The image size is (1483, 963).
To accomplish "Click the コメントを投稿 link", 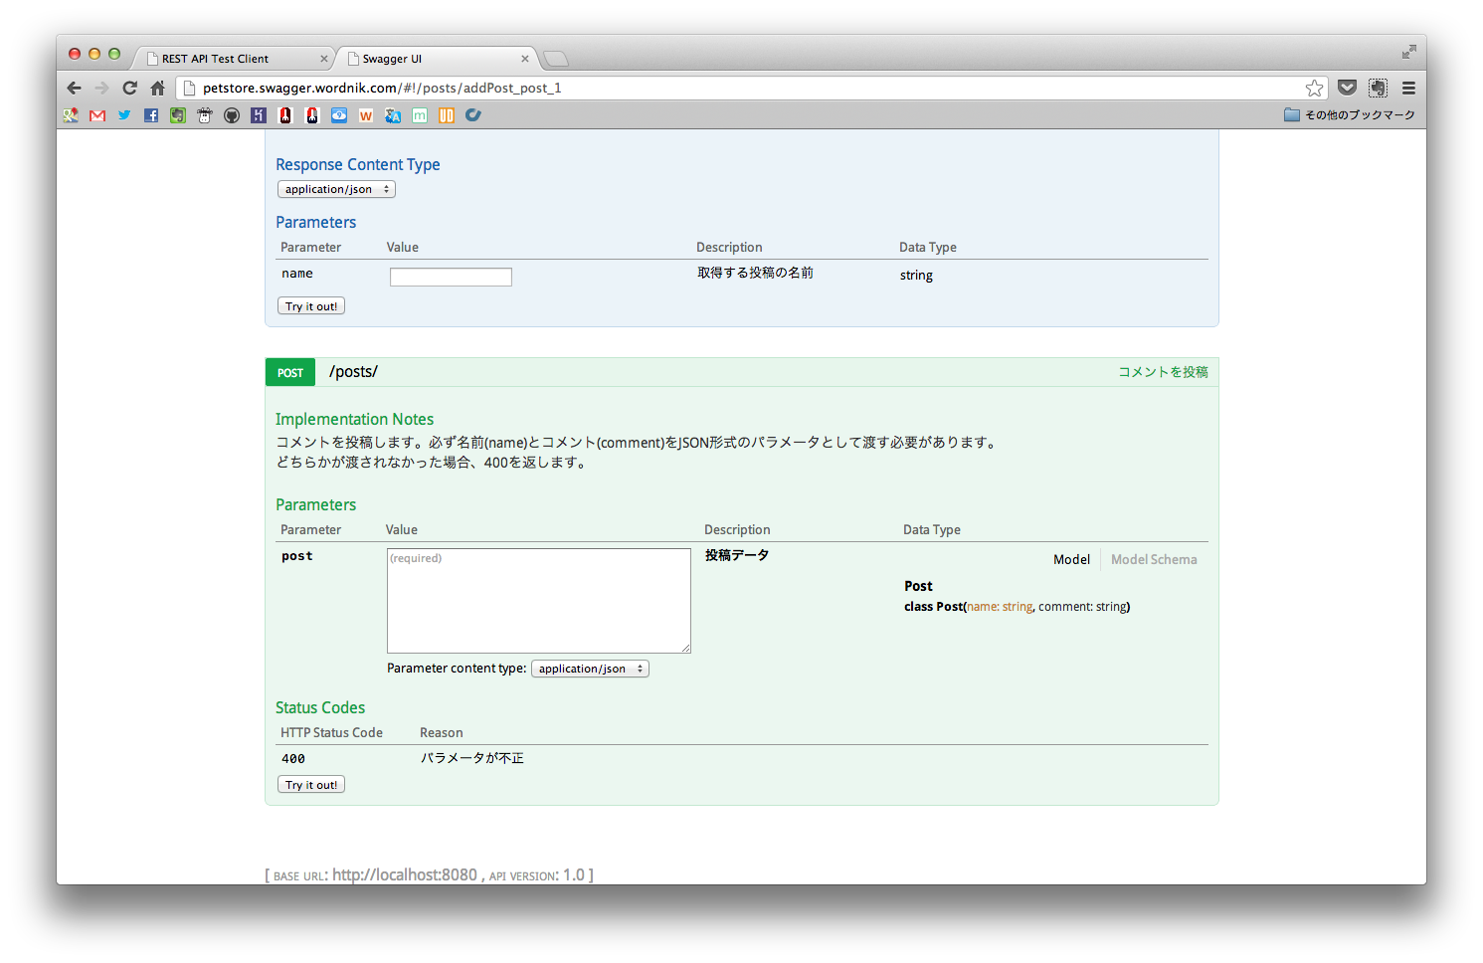I will (x=1163, y=371).
